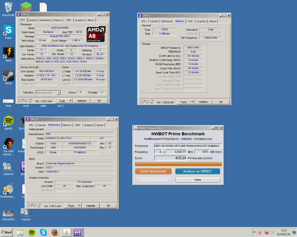Screen dimensions: 297x237
Task: Open the Tools dropdown arrow in the Memory window
Action: pyautogui.click(x=192, y=102)
